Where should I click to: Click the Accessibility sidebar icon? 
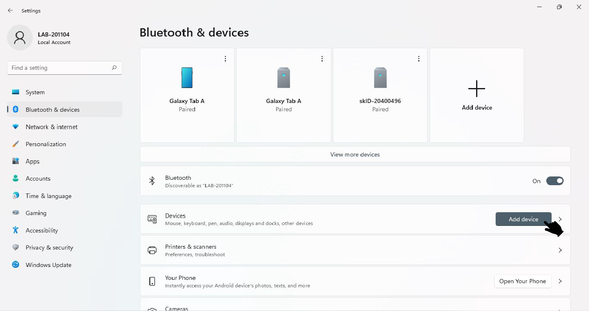coord(16,230)
